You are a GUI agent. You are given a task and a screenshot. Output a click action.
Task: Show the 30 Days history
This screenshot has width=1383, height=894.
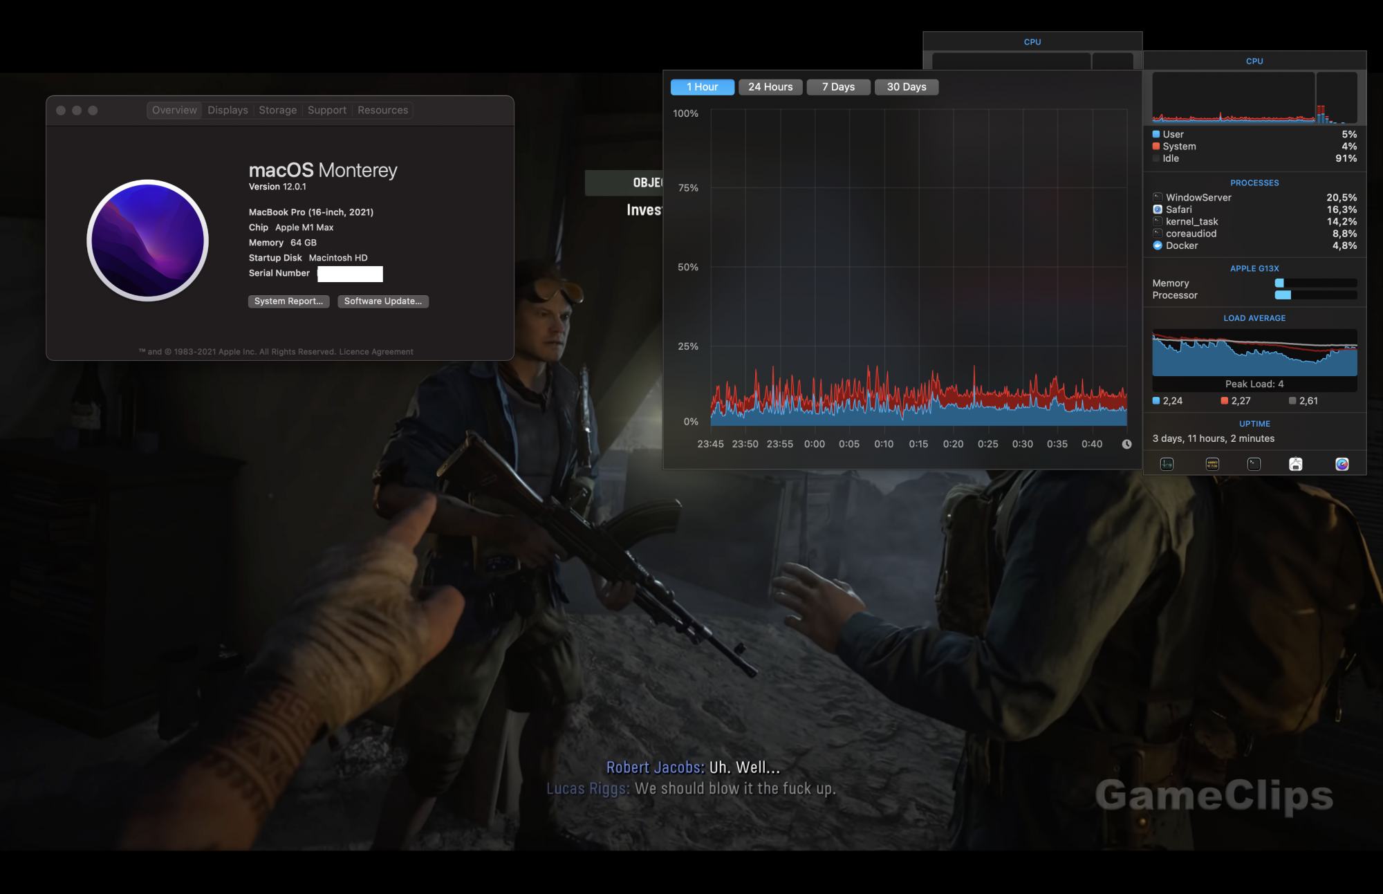(906, 87)
